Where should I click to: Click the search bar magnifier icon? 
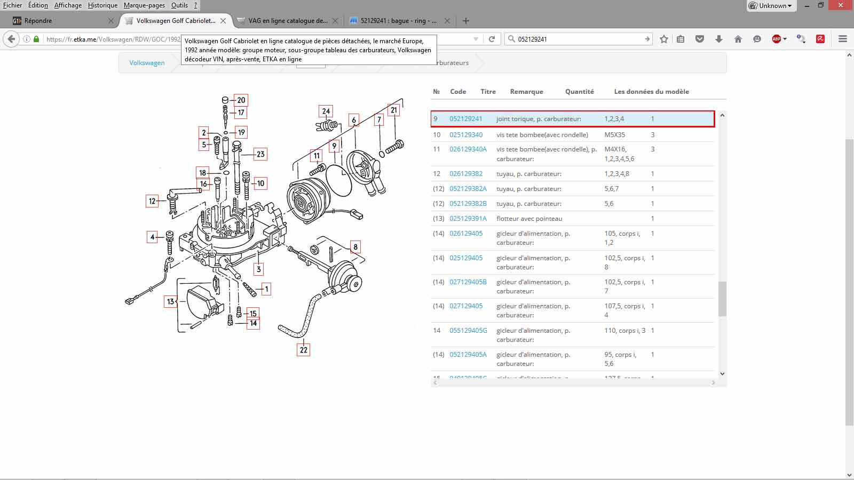pyautogui.click(x=511, y=39)
